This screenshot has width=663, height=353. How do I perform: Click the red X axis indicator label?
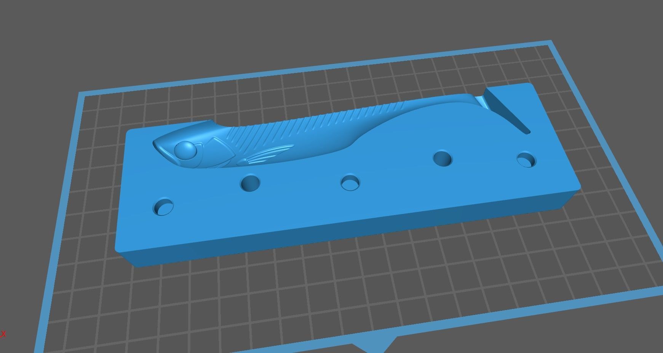3,334
